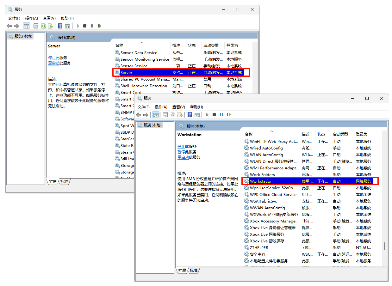This screenshot has width=392, height=286.
Task: Restart the service using the restart toolbar icon
Action: (99, 26)
